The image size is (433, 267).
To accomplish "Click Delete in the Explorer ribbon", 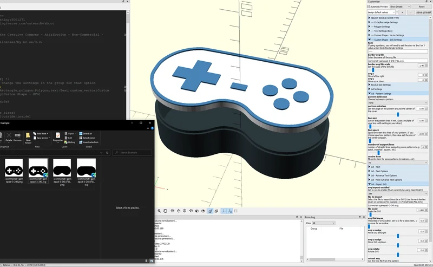I will [x=9, y=137].
